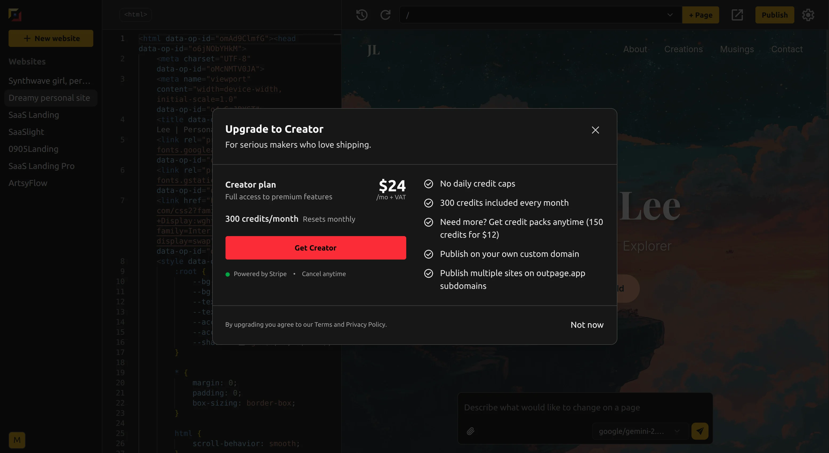The image size is (829, 453).
Task: Click the refresh preview icon
Action: click(x=385, y=15)
